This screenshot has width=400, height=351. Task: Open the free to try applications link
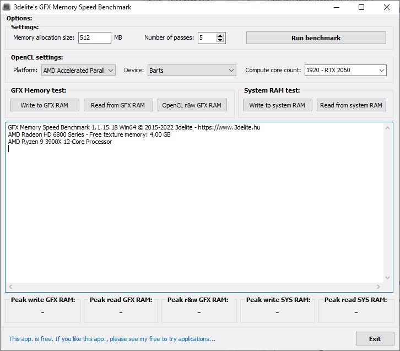coord(112,339)
